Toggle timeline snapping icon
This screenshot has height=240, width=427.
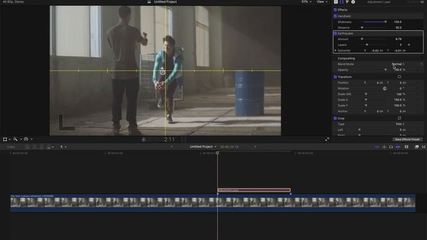[398, 147]
